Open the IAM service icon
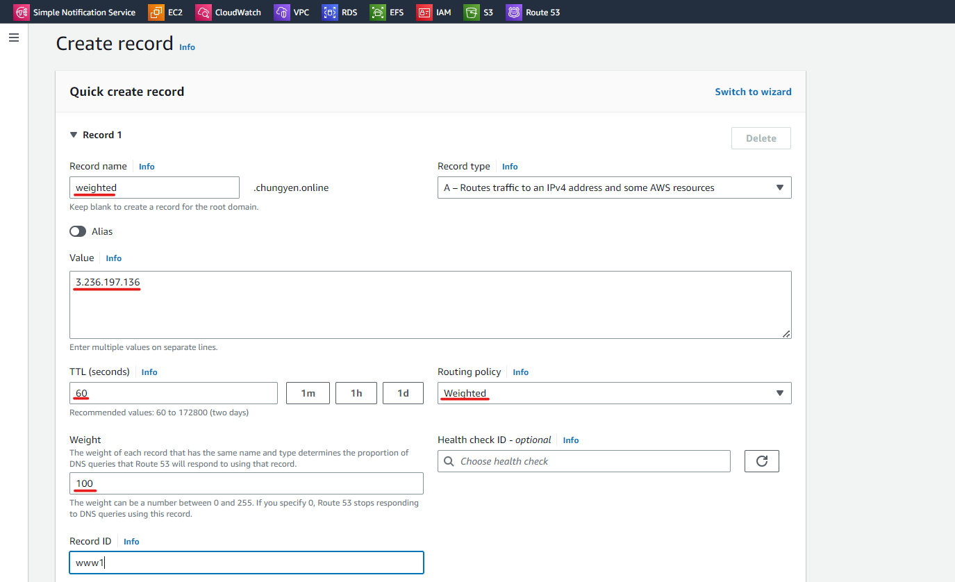This screenshot has height=582, width=955. click(x=424, y=12)
